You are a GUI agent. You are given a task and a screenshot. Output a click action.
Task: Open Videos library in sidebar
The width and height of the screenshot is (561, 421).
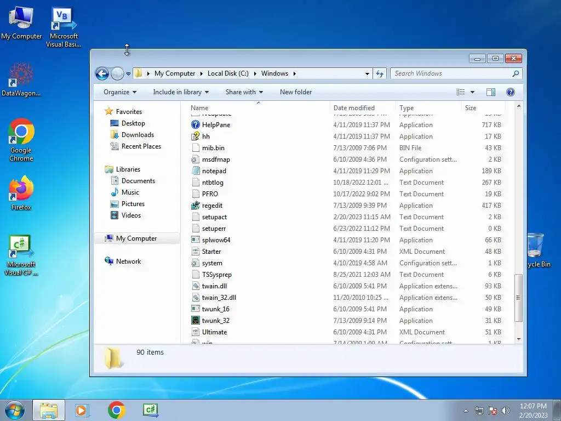pyautogui.click(x=131, y=215)
